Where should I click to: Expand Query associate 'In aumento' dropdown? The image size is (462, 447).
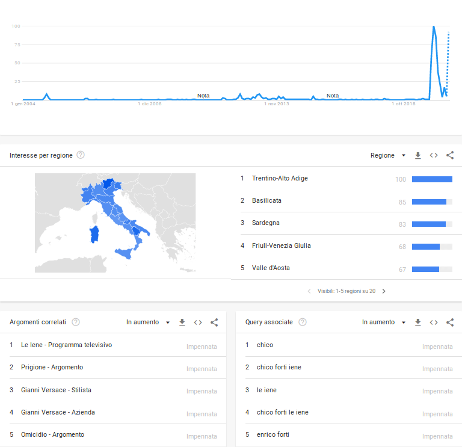coord(384,322)
